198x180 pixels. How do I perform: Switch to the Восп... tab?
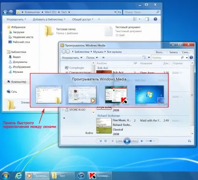pos(160,52)
